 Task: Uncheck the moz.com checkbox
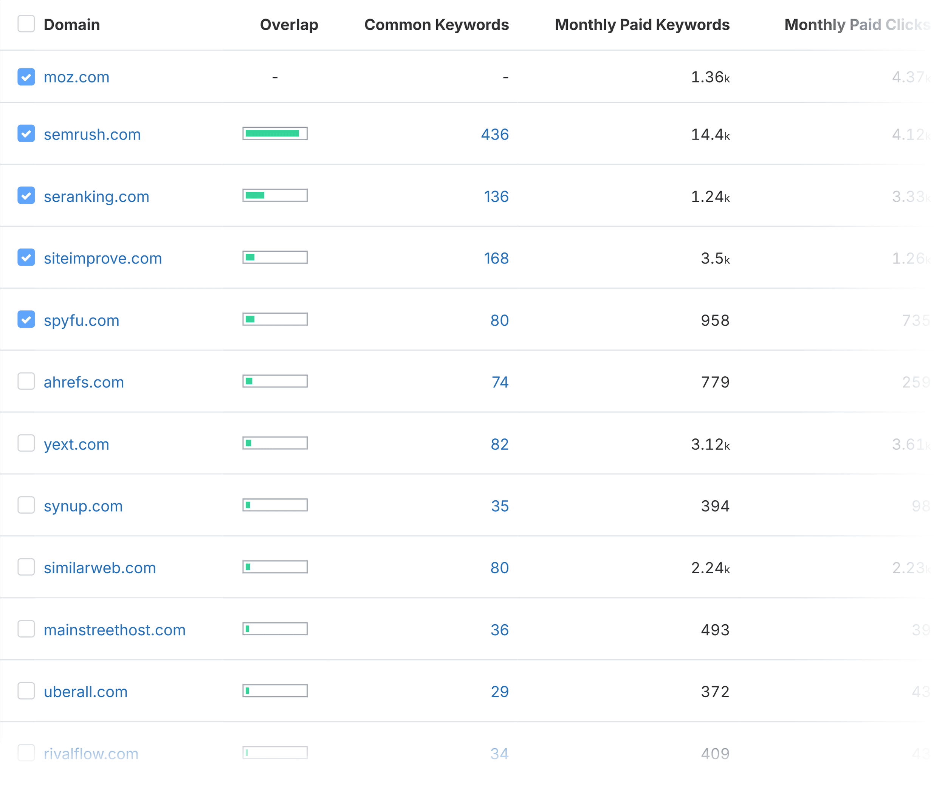point(26,77)
